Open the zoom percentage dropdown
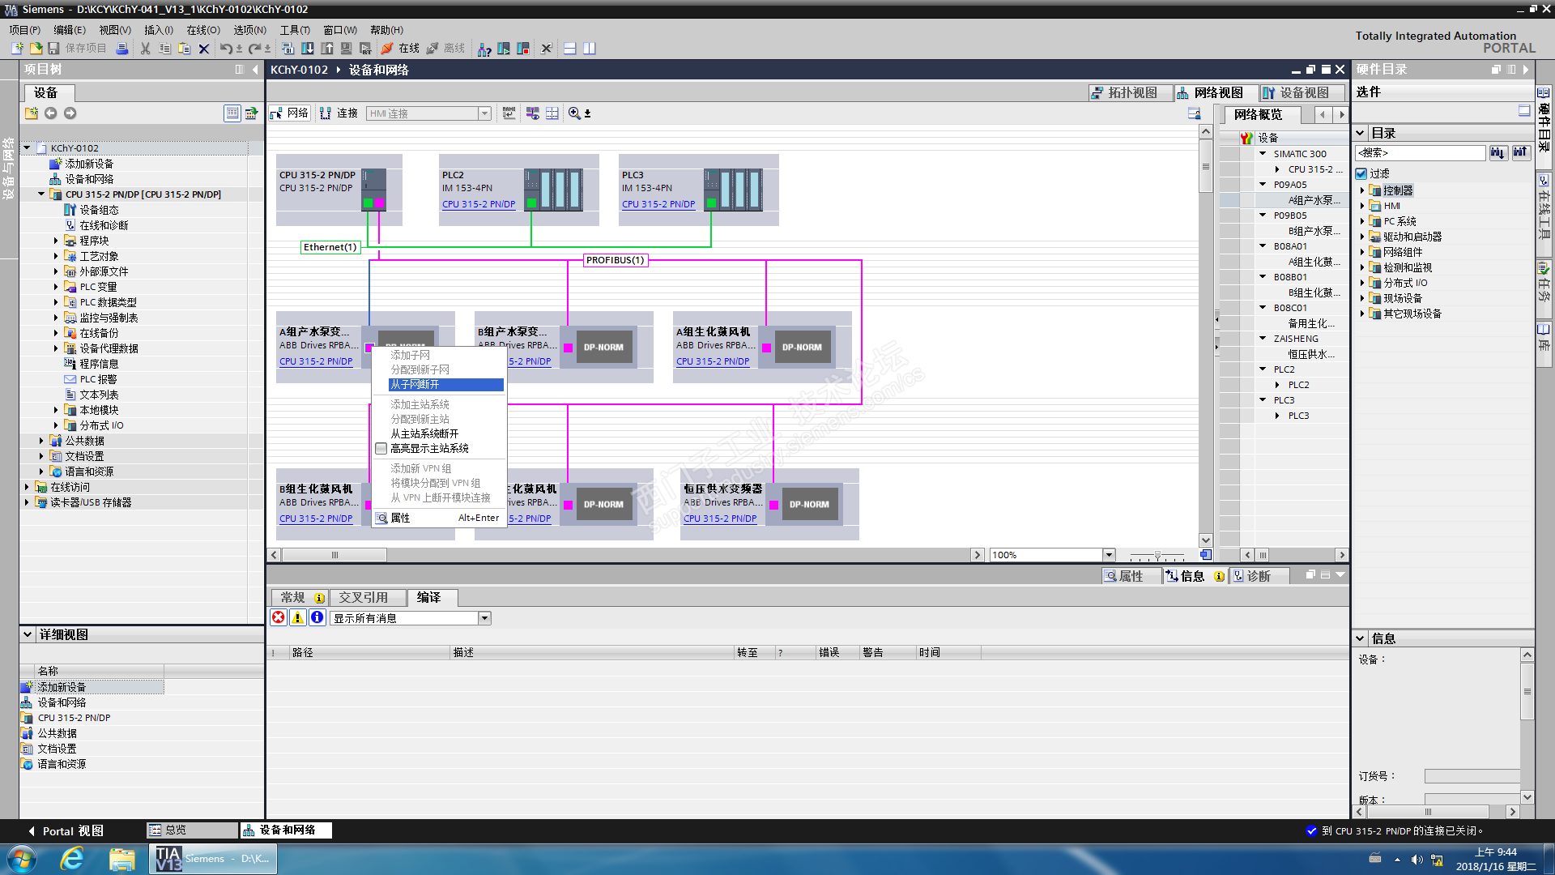Viewport: 1555px width, 875px height. [x=1109, y=555]
